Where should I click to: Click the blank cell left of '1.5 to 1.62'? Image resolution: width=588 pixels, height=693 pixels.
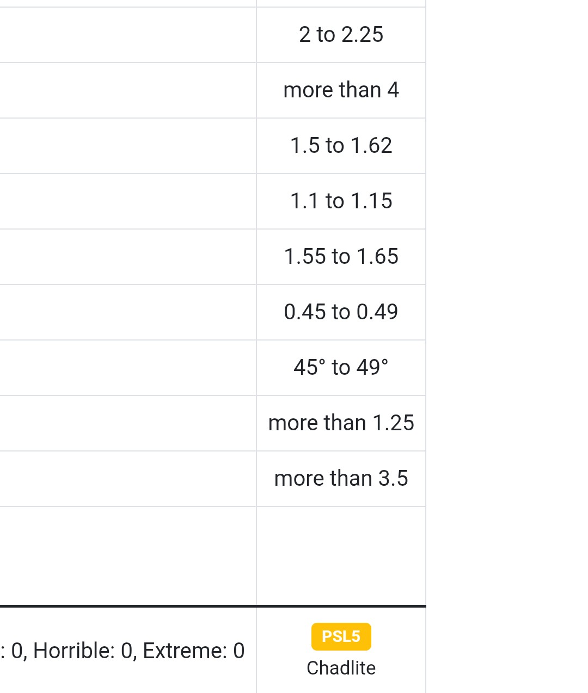click(128, 146)
